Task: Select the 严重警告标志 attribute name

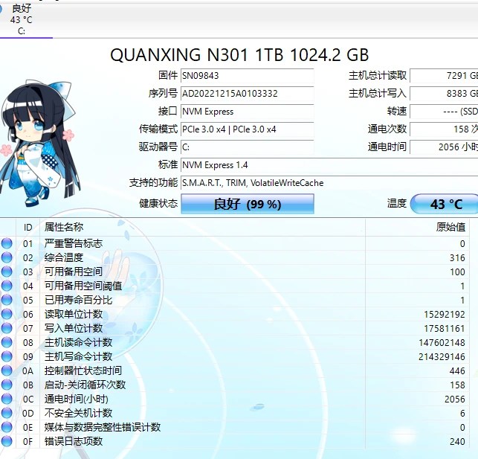Action: pyautogui.click(x=74, y=243)
